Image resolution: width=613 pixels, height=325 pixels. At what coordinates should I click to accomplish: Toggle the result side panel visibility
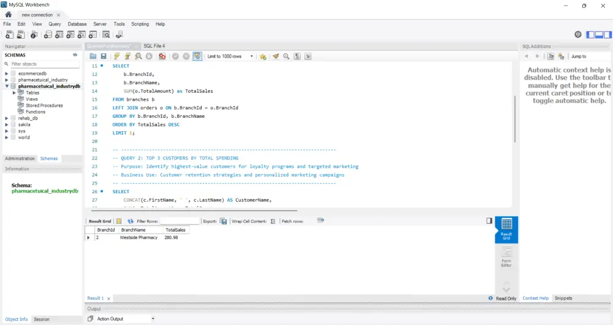click(x=489, y=221)
